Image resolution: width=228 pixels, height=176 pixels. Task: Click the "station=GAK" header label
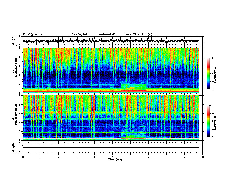point(107,35)
